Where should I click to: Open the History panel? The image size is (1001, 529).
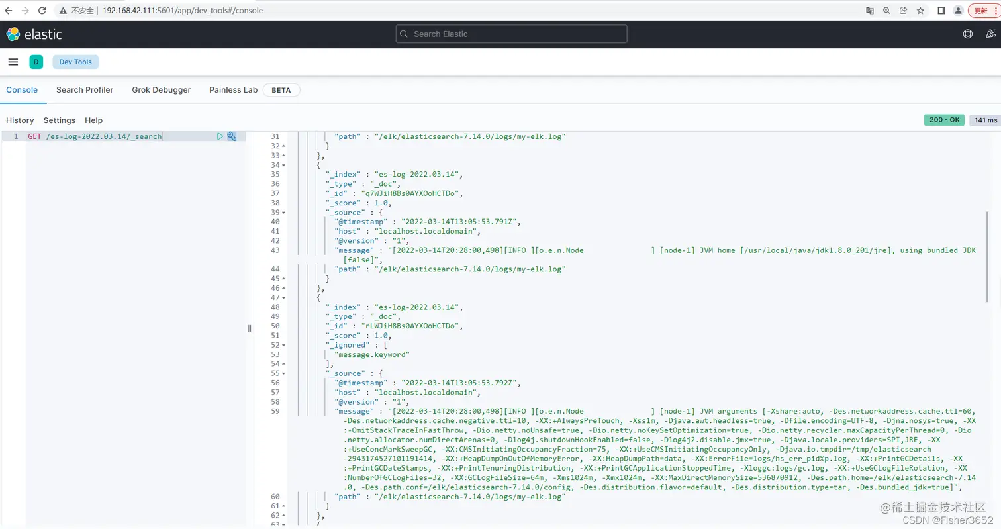coord(20,120)
